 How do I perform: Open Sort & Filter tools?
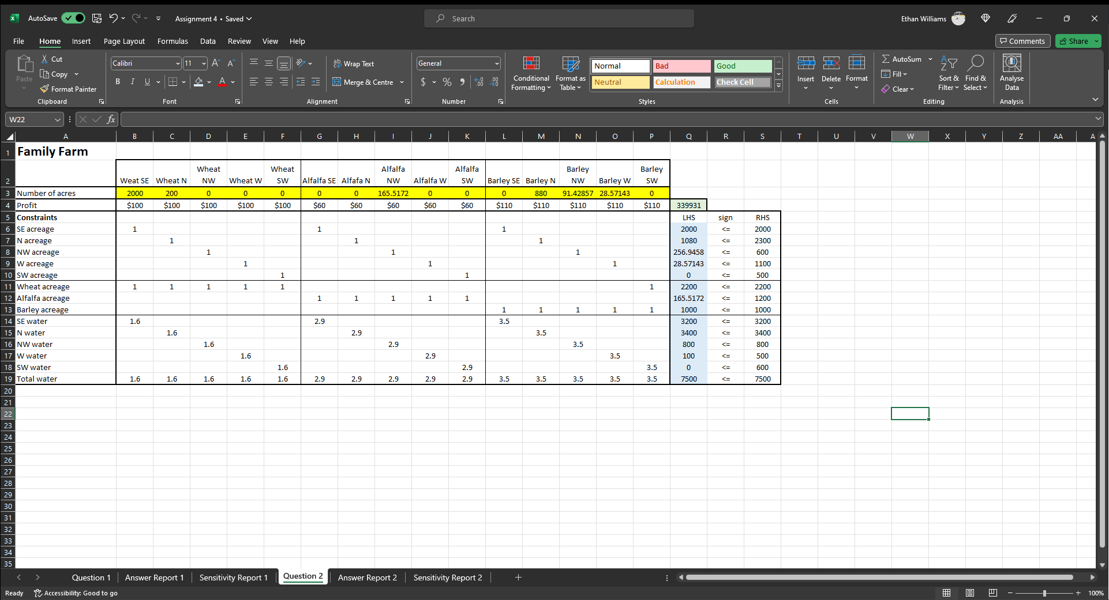pos(949,73)
